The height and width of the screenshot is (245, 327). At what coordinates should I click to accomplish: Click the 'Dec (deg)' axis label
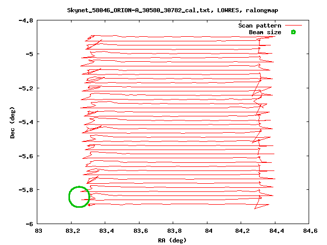(12, 122)
